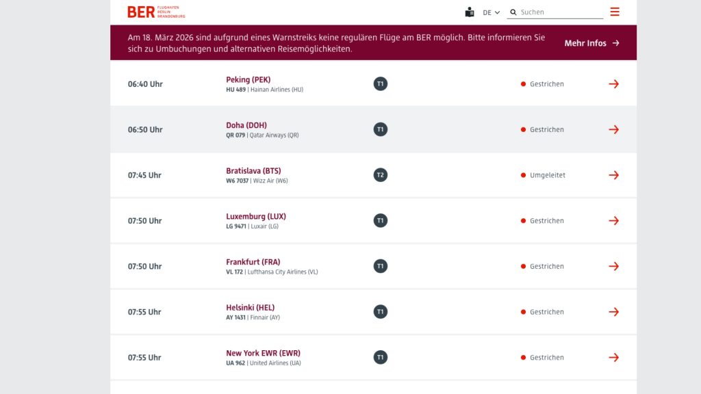
Task: Open Mehr Infos about the strike
Action: pos(591,43)
